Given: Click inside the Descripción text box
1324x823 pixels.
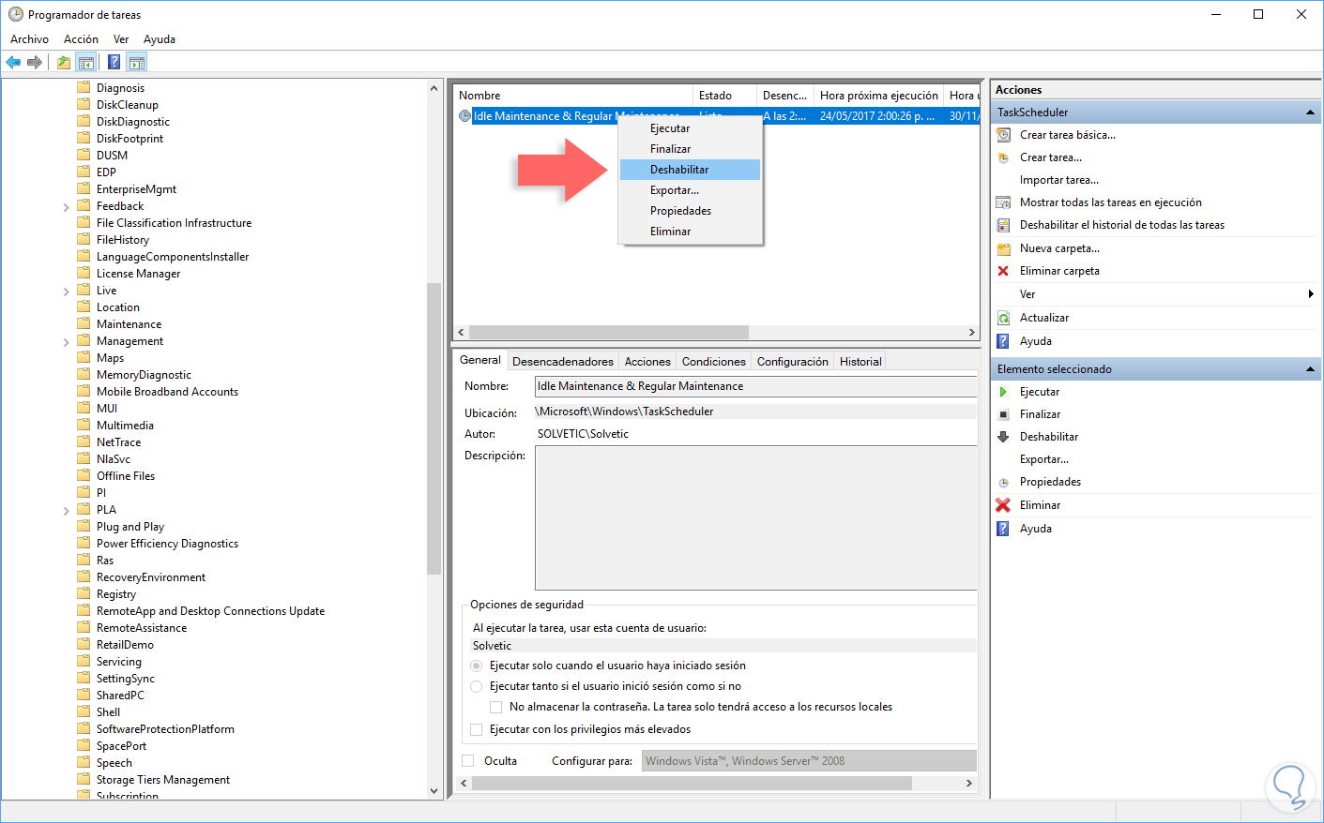Looking at the screenshot, I should [x=755, y=518].
